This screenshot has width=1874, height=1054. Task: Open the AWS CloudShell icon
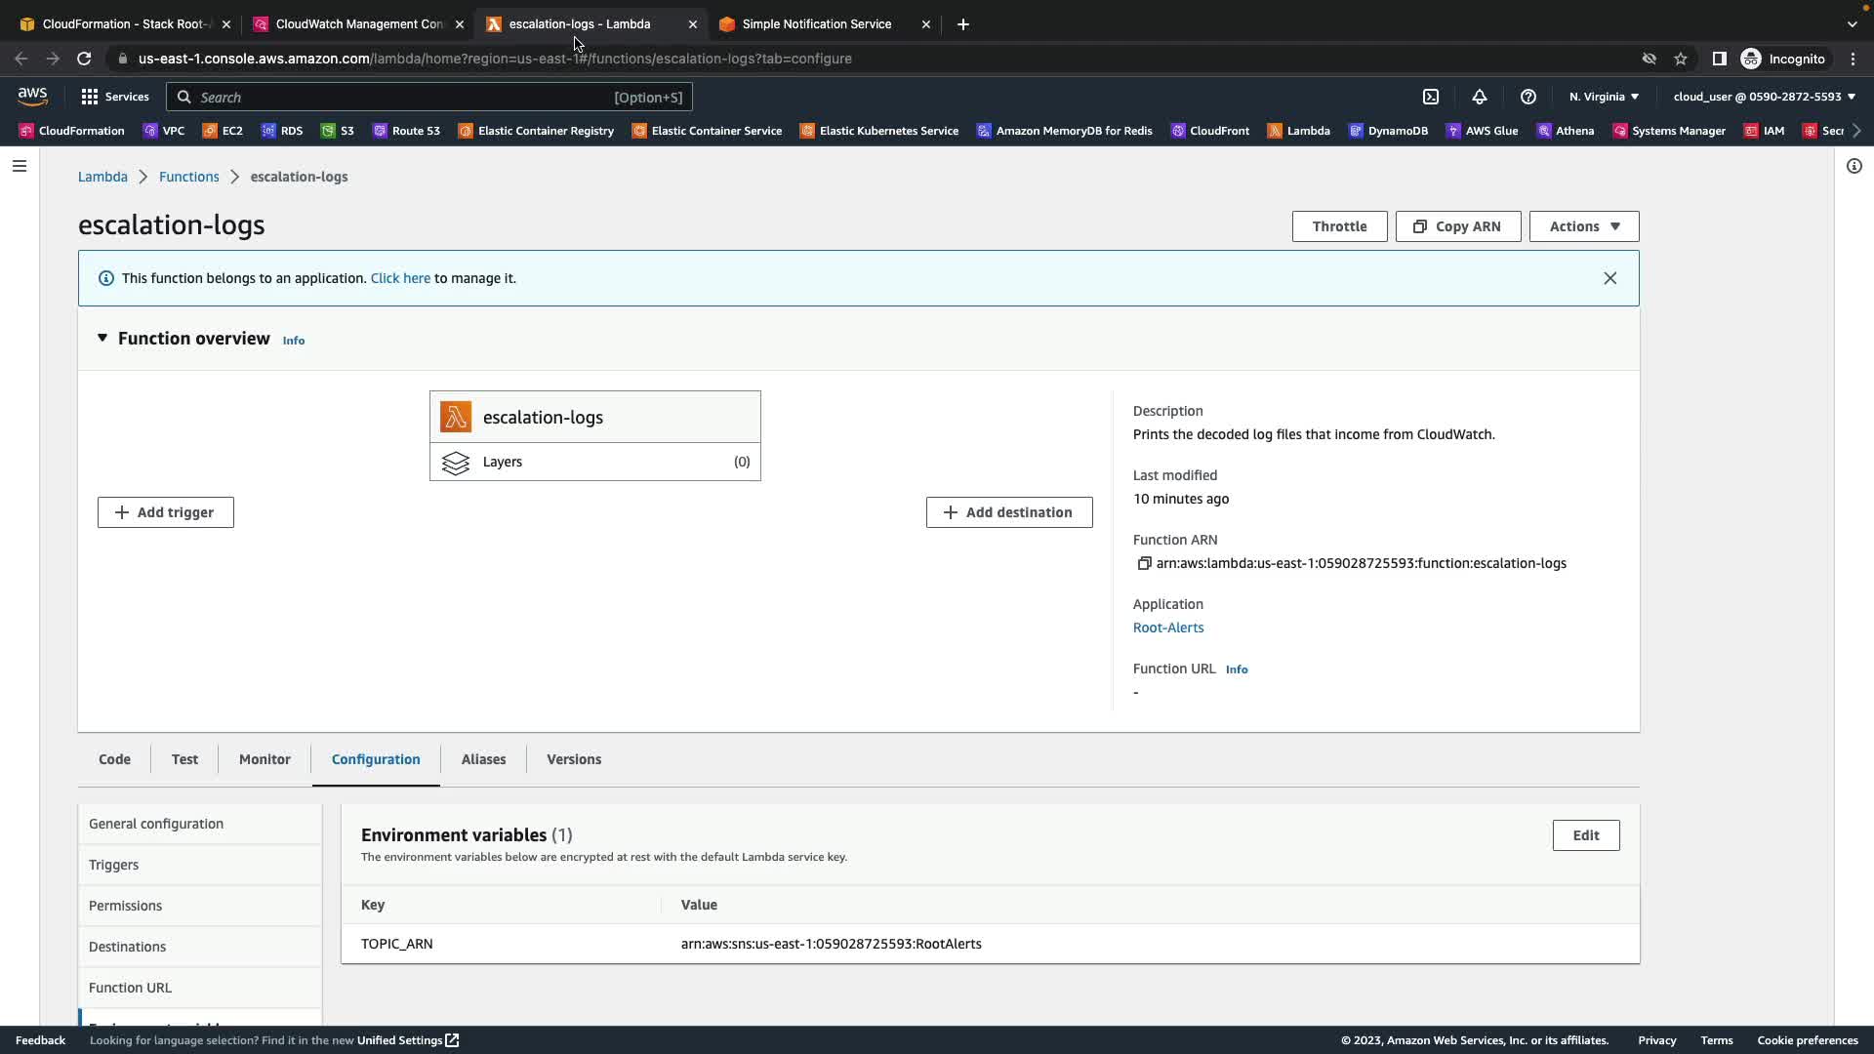[1431, 97]
